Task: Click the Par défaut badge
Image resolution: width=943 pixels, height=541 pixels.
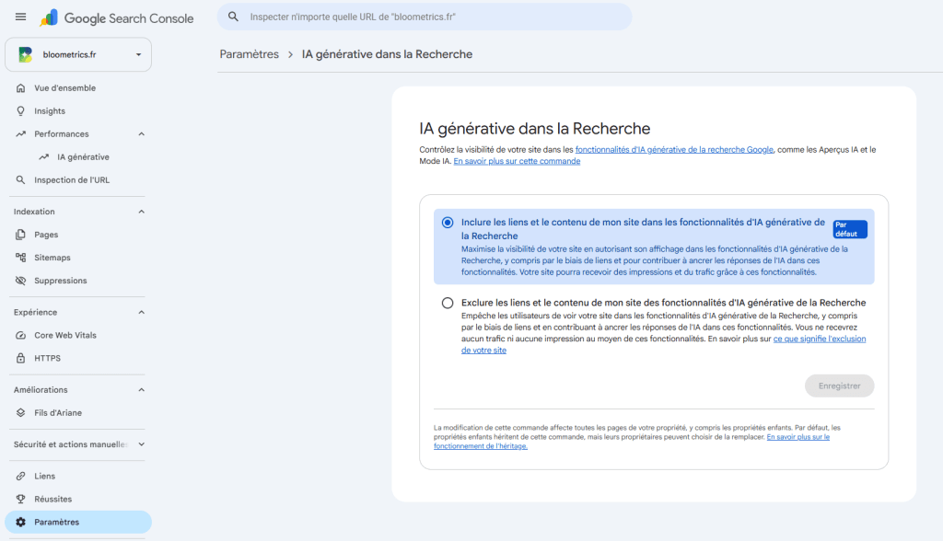Action: point(850,229)
